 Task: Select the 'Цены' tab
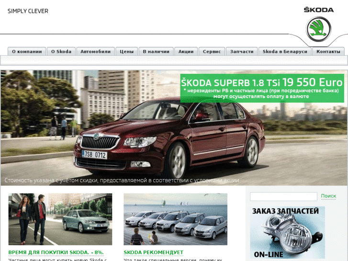(127, 51)
